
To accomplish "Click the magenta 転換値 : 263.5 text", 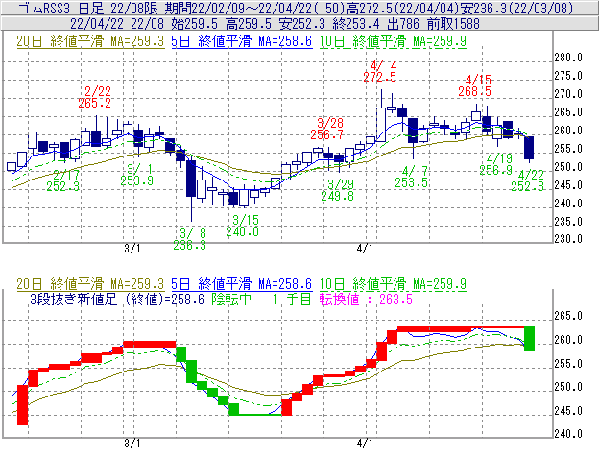I will (366, 299).
